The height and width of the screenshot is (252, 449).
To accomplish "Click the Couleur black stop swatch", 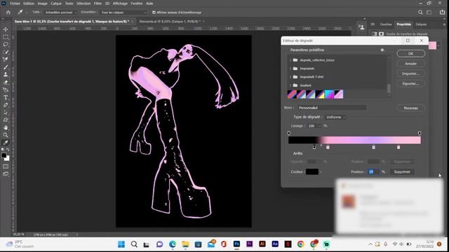I will pyautogui.click(x=311, y=171).
